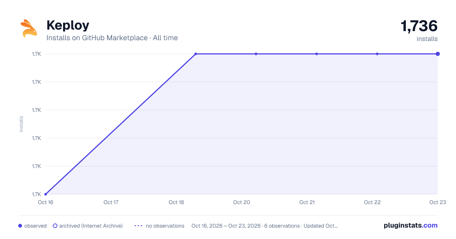Click the 'observed' legend label
The width and height of the screenshot is (456, 239).
tap(35, 226)
